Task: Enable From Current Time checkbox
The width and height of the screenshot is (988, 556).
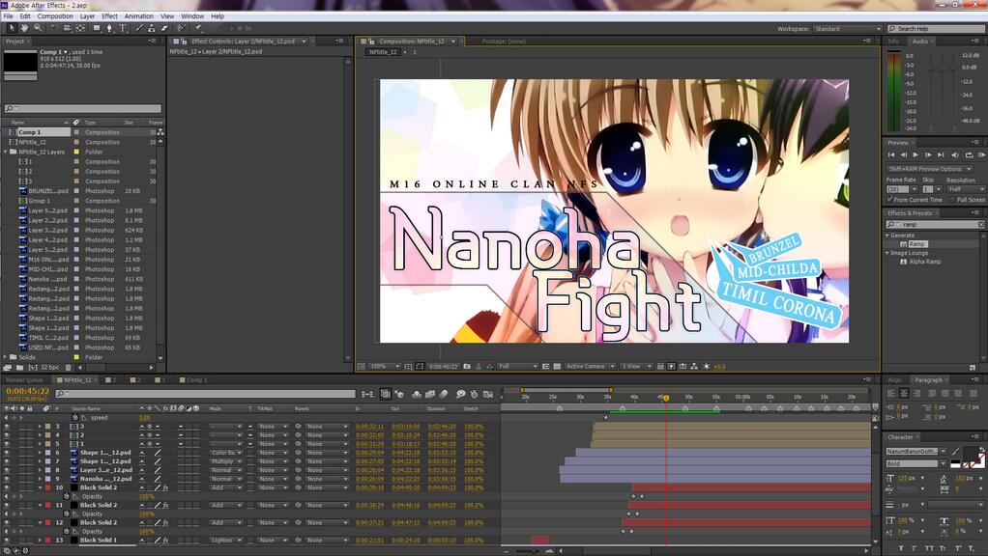Action: 889,200
